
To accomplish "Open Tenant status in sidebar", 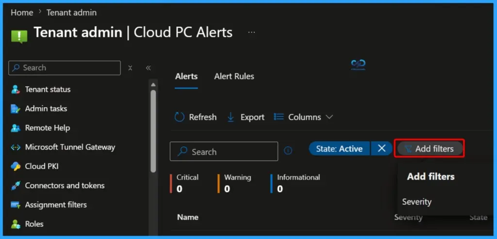I will click(x=48, y=90).
